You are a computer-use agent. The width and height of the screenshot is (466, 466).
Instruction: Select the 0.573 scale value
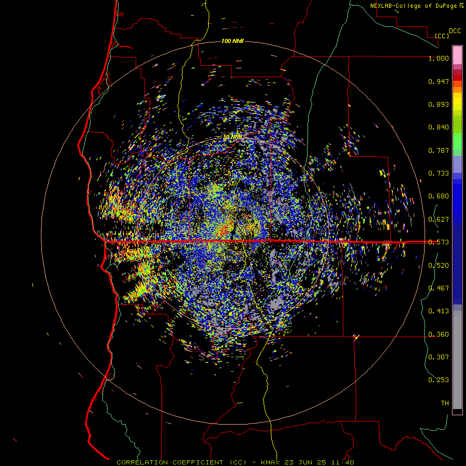pos(439,242)
